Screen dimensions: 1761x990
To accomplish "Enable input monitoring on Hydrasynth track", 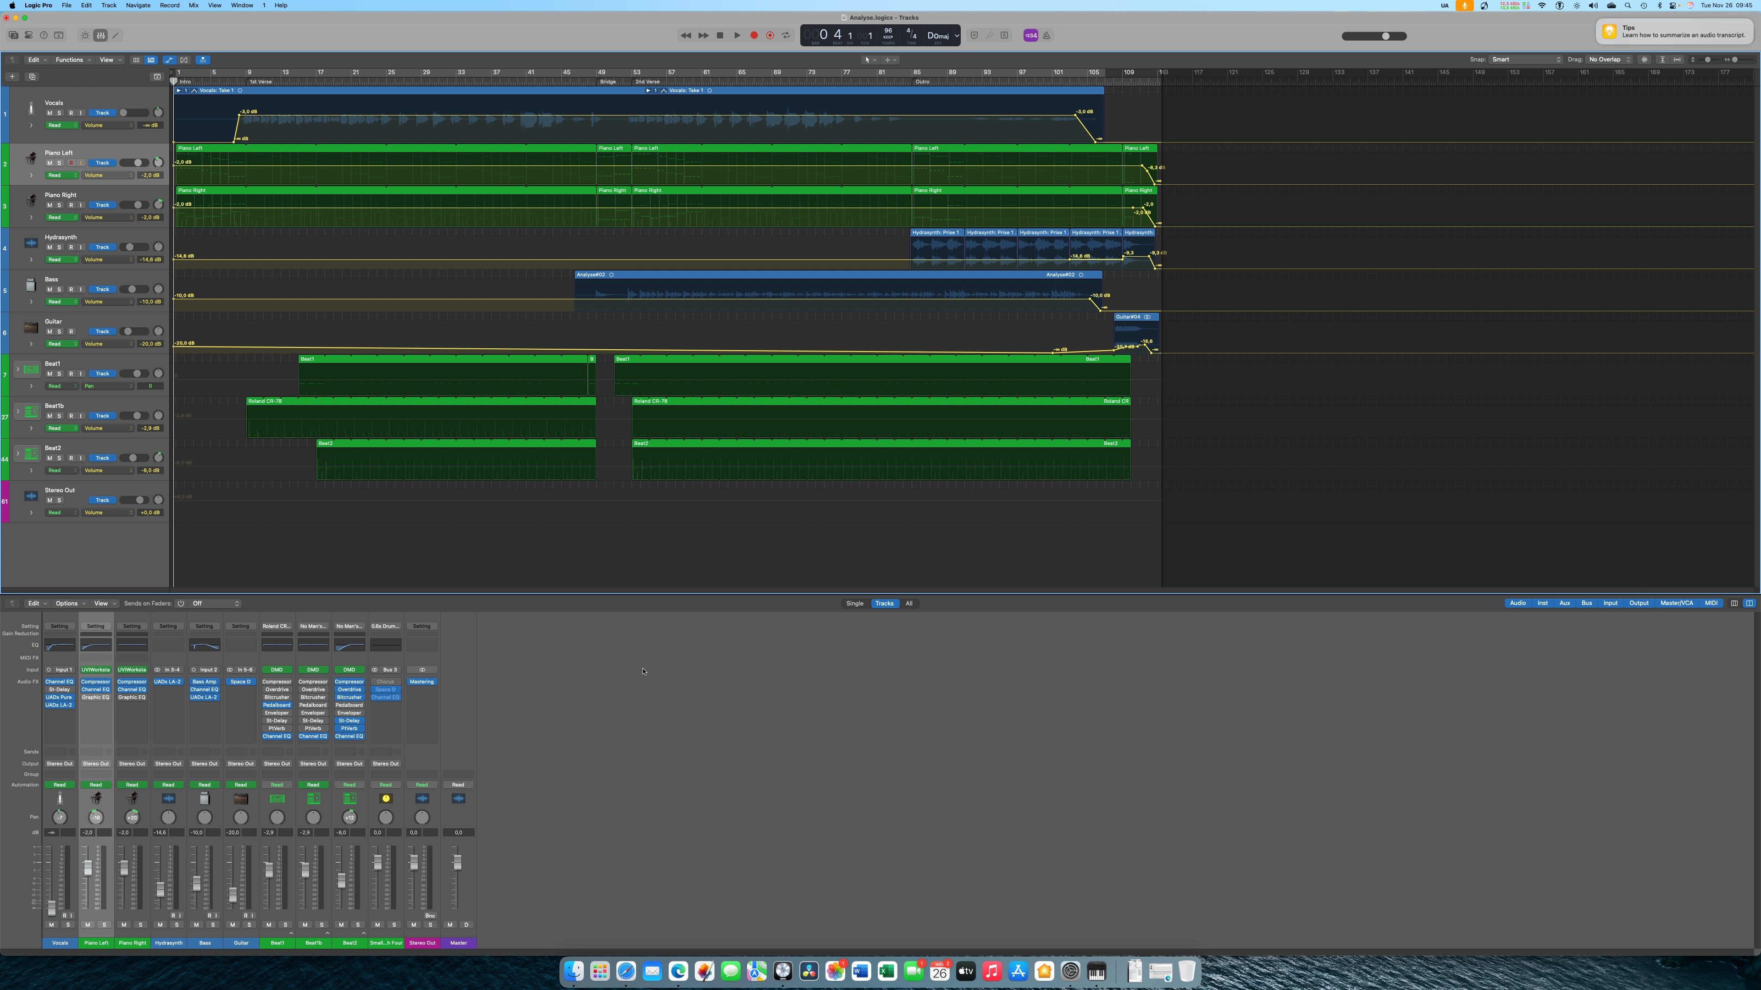I will [x=81, y=247].
